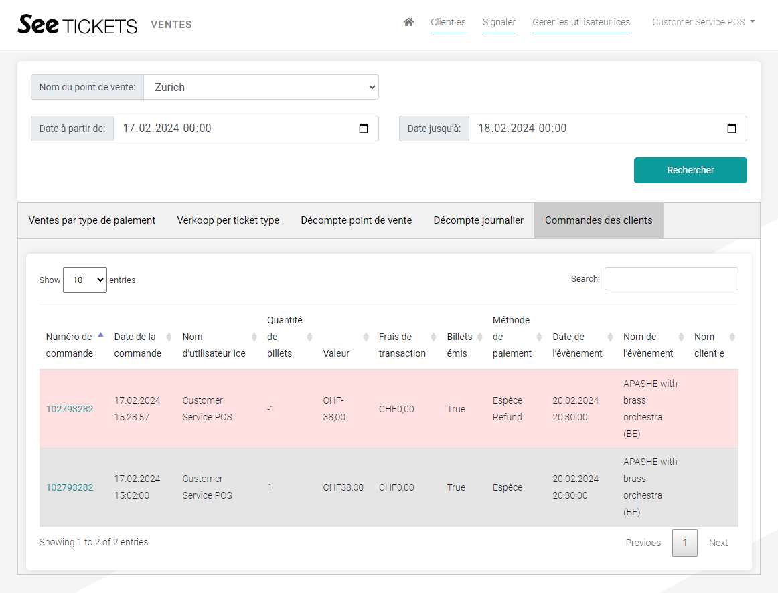778x593 pixels.
Task: Open calendar picker for 'Date à partir de'
Action: click(x=364, y=129)
